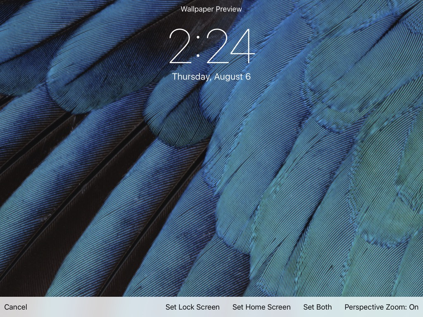Cancel the wallpaper preview
This screenshot has height=317, width=423.
[x=16, y=307]
